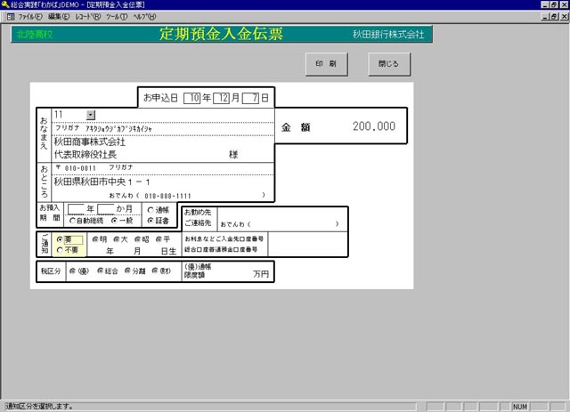Viewport: 570px width, 412px height.
Task: Click the 印刷 print button
Action: [326, 65]
